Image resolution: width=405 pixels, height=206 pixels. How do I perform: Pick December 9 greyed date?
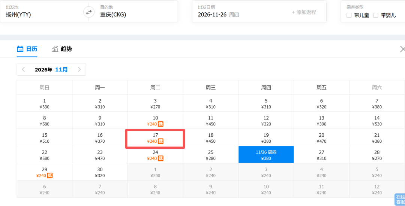click(x=211, y=189)
